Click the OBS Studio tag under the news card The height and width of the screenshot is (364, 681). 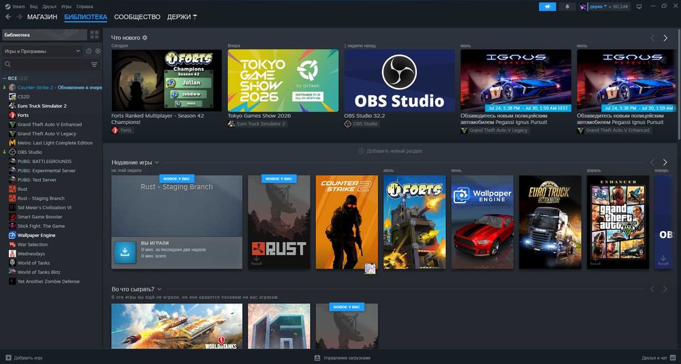click(362, 124)
